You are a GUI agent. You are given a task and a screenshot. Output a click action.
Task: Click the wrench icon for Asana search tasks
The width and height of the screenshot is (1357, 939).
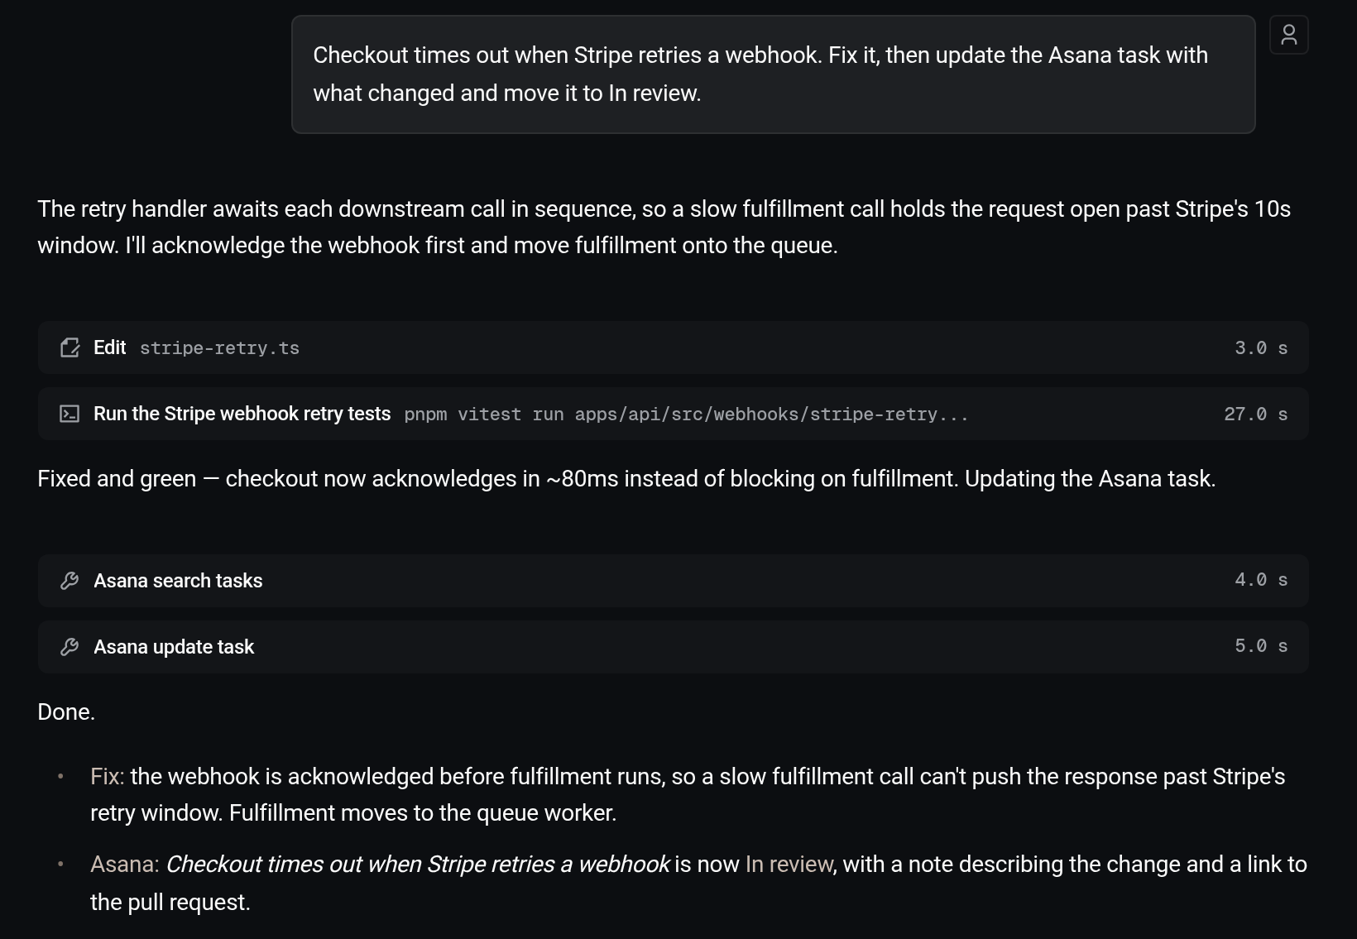(x=70, y=581)
